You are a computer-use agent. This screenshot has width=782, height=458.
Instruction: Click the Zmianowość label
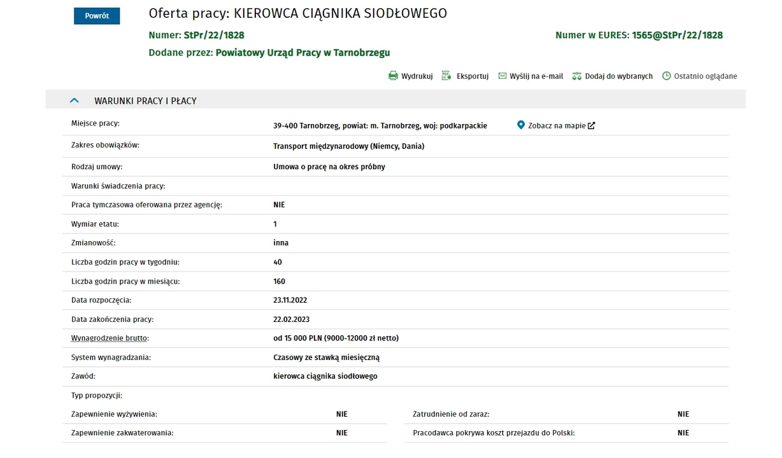[x=94, y=243]
